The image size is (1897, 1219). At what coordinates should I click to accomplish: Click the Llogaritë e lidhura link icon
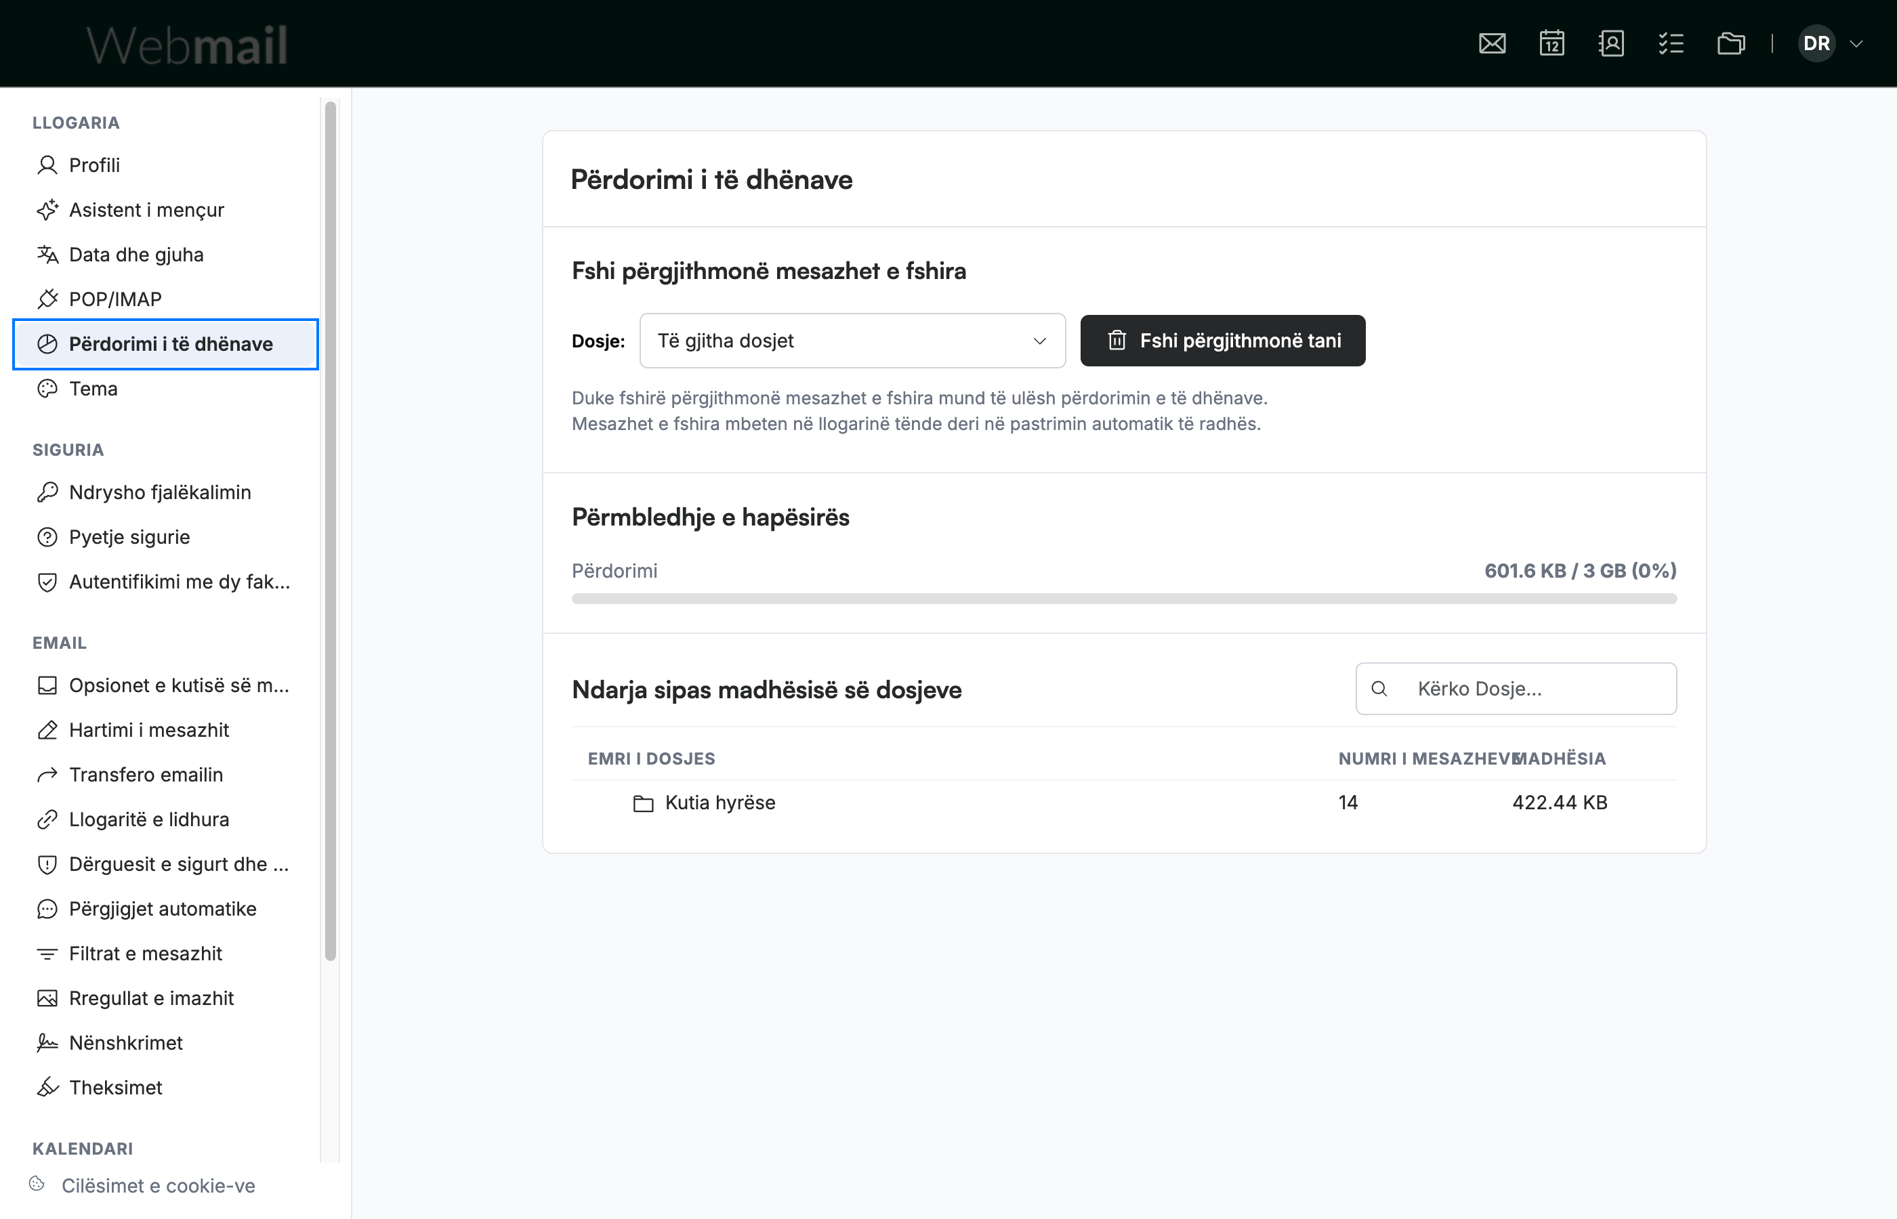point(47,819)
